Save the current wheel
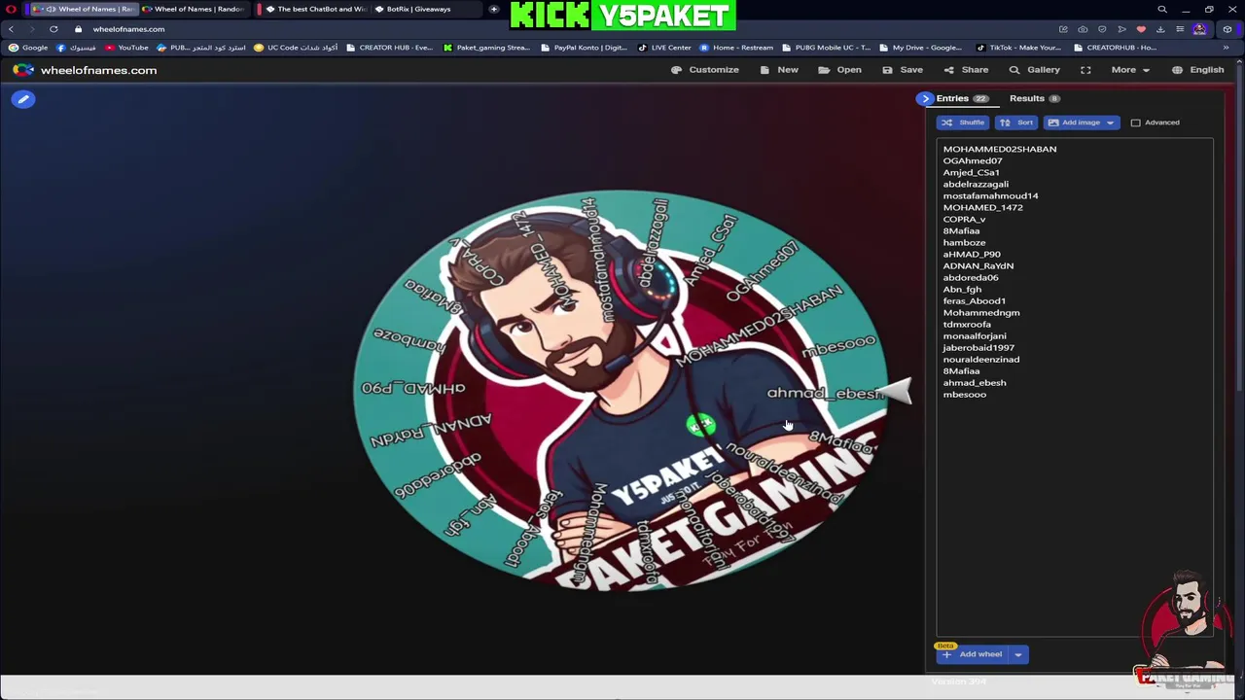 coord(902,70)
